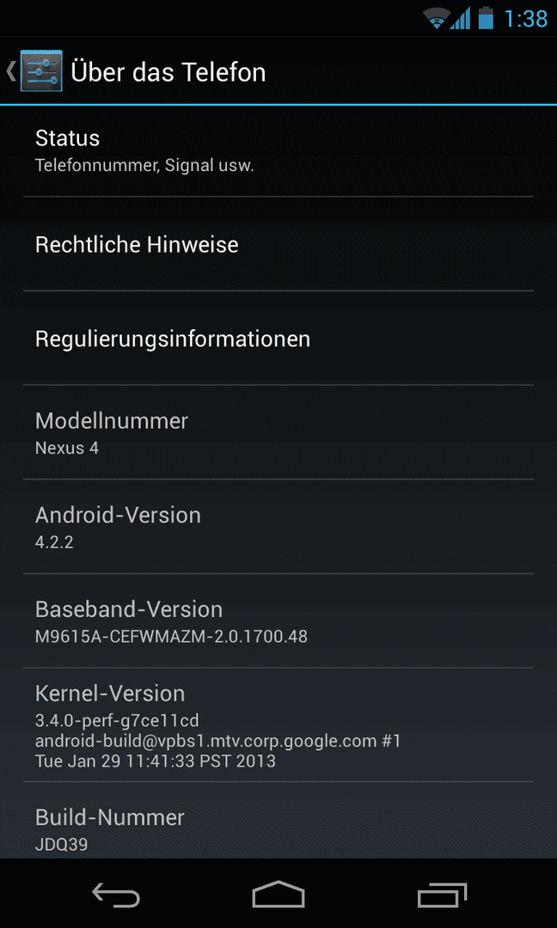Tap the mobile signal strength icon

(x=460, y=18)
